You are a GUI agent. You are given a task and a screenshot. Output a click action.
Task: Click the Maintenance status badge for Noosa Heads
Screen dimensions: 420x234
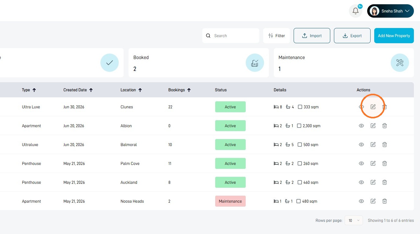pos(230,201)
